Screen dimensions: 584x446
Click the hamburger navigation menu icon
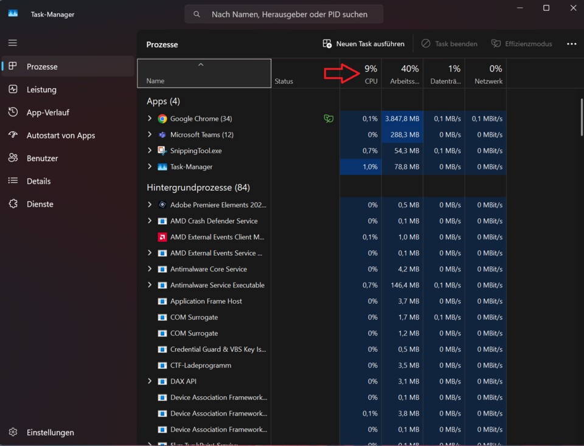12,43
